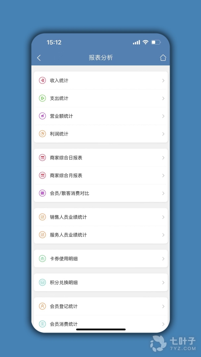Viewport: 201px width, 357px height.
Task: Click the 收入统计 red icon
Action: pyautogui.click(x=42, y=80)
